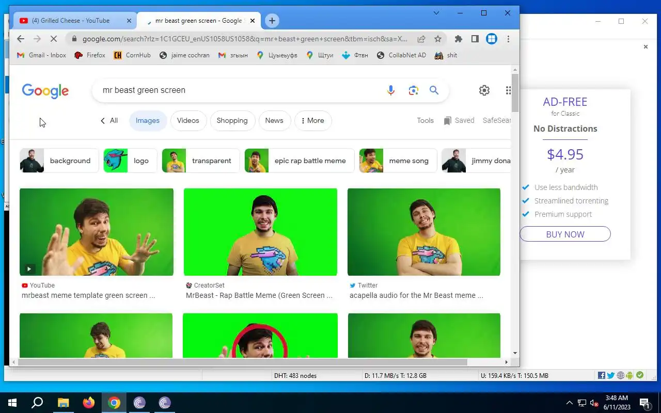Click the muted volume tray icon
Viewport: 661px width, 413px height.
point(595,403)
